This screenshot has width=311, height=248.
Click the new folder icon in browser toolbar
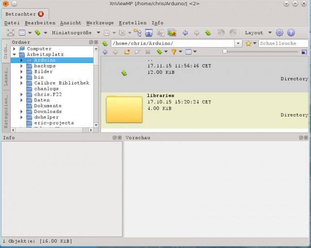coord(127,52)
